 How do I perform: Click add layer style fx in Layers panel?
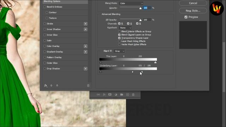point(104,95)
